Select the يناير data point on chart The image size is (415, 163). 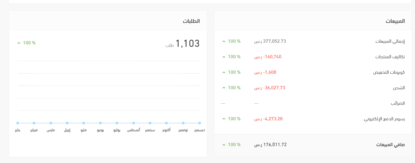(18, 123)
